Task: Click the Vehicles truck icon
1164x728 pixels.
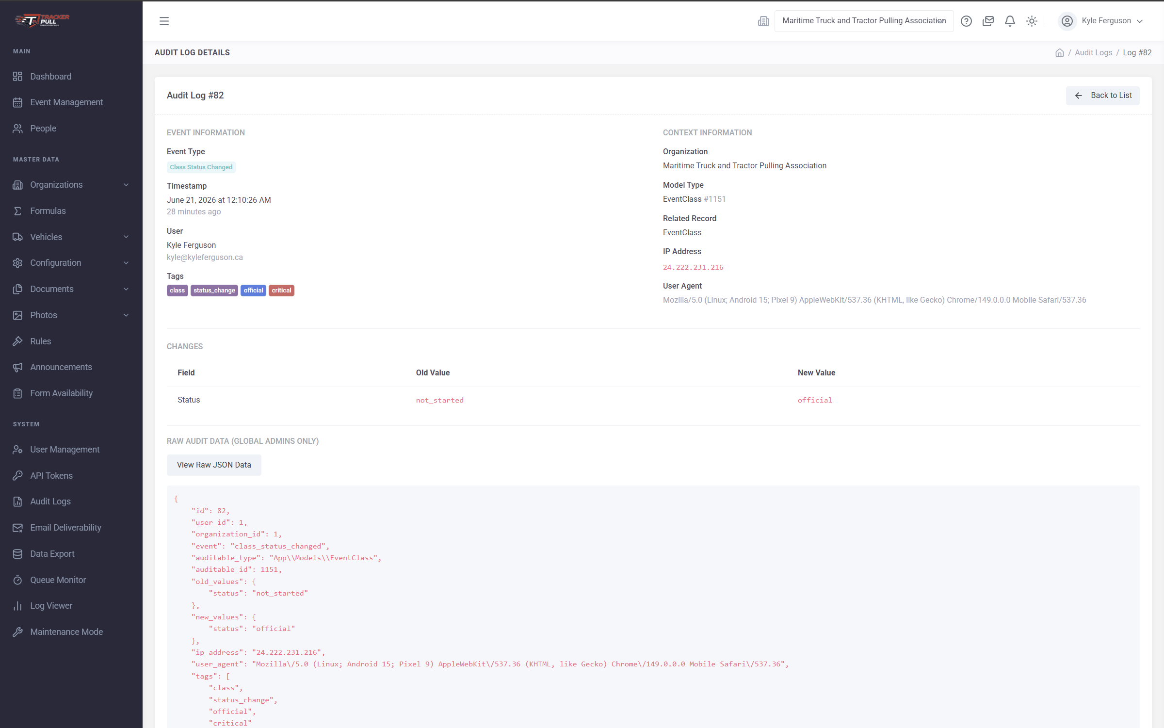Action: click(x=17, y=237)
